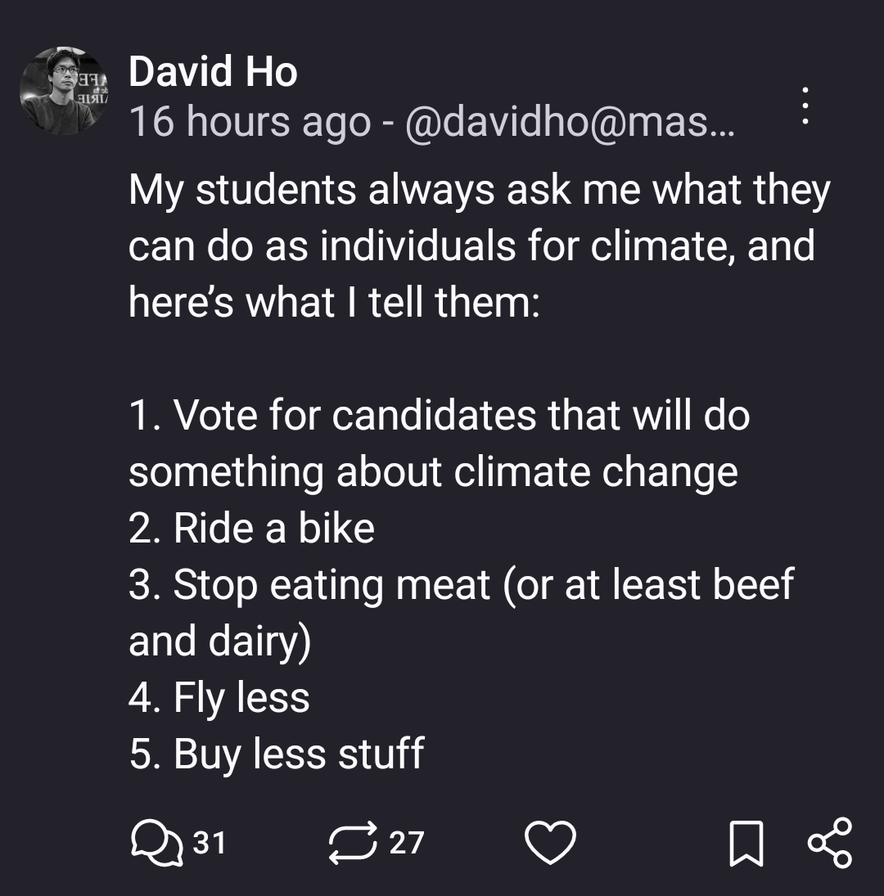Image resolution: width=884 pixels, height=896 pixels.
Task: Open the three-dot more options menu
Action: 805,106
